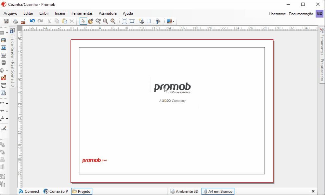The width and height of the screenshot is (325, 195).
Task: Zoom out with the magnifier minus tool
Action: [106, 21]
